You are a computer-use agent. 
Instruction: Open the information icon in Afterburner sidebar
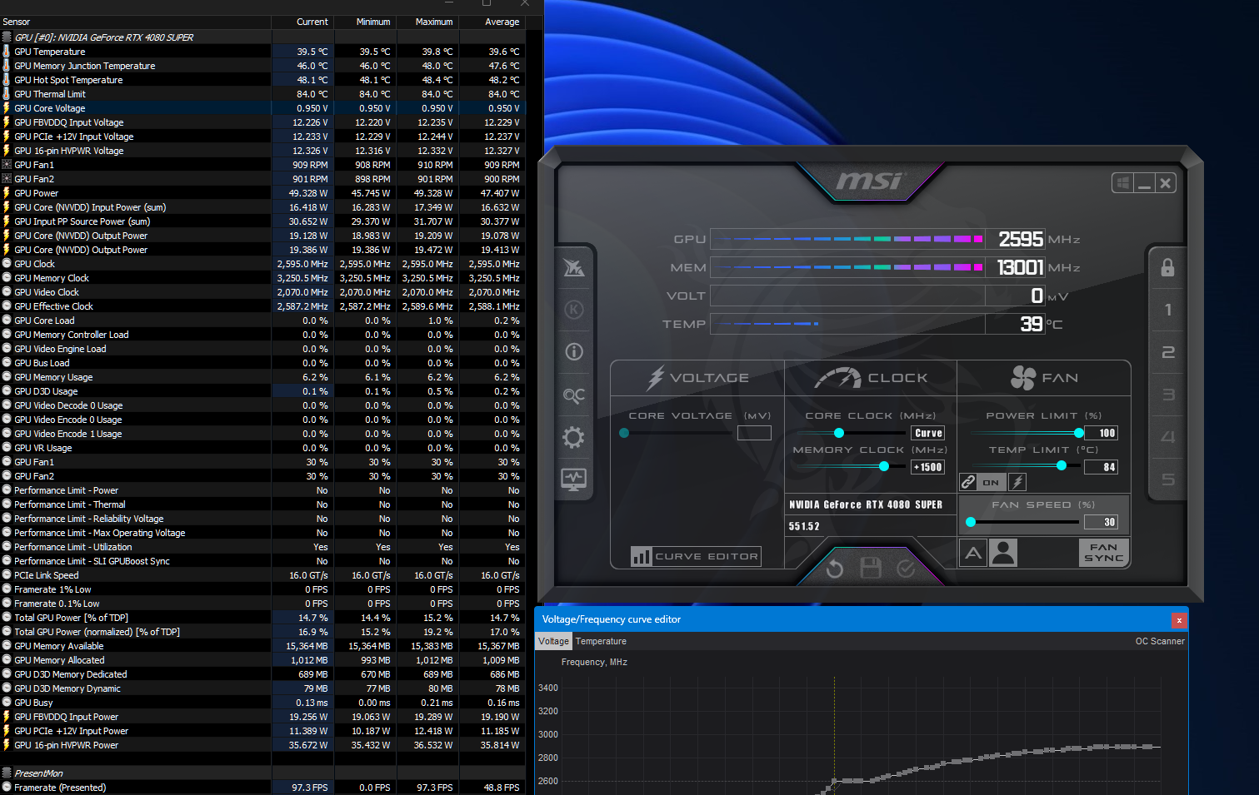tap(573, 352)
